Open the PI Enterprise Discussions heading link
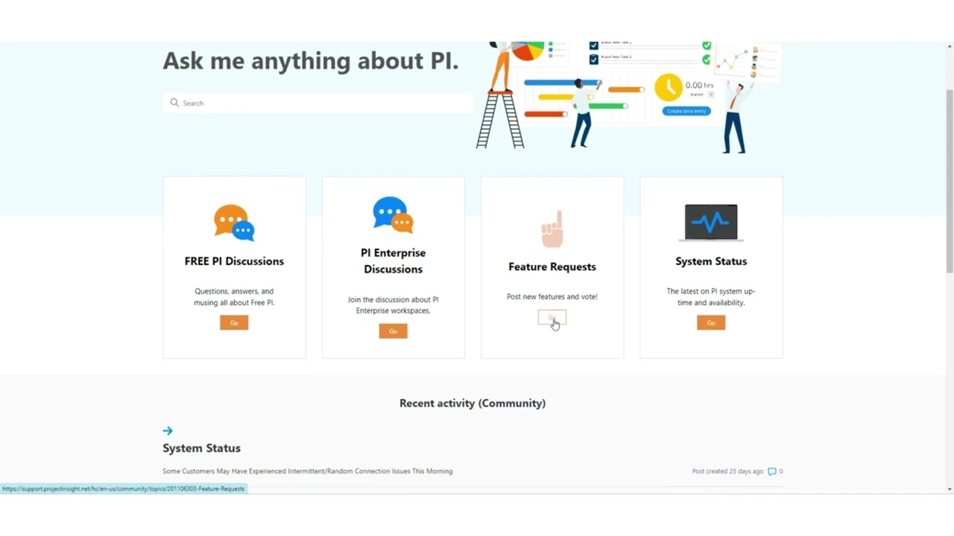The width and height of the screenshot is (954, 536). coord(393,261)
